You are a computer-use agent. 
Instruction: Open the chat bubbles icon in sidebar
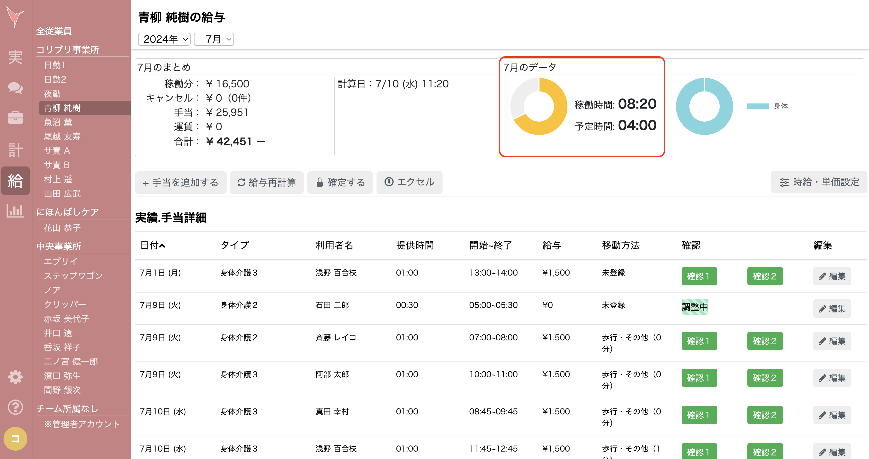pyautogui.click(x=15, y=88)
